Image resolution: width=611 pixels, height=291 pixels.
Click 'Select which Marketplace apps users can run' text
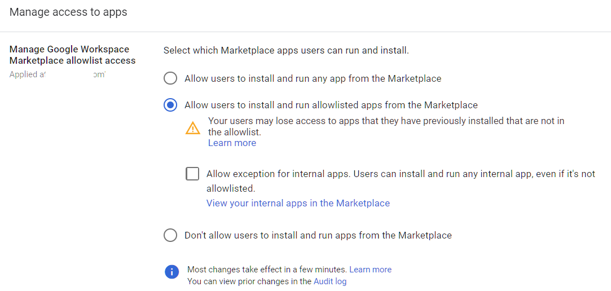(x=286, y=51)
